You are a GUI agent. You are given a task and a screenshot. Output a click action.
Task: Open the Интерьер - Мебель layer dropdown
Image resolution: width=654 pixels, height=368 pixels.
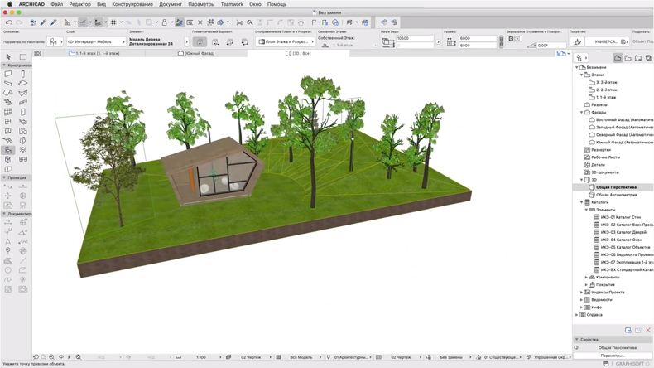96,41
